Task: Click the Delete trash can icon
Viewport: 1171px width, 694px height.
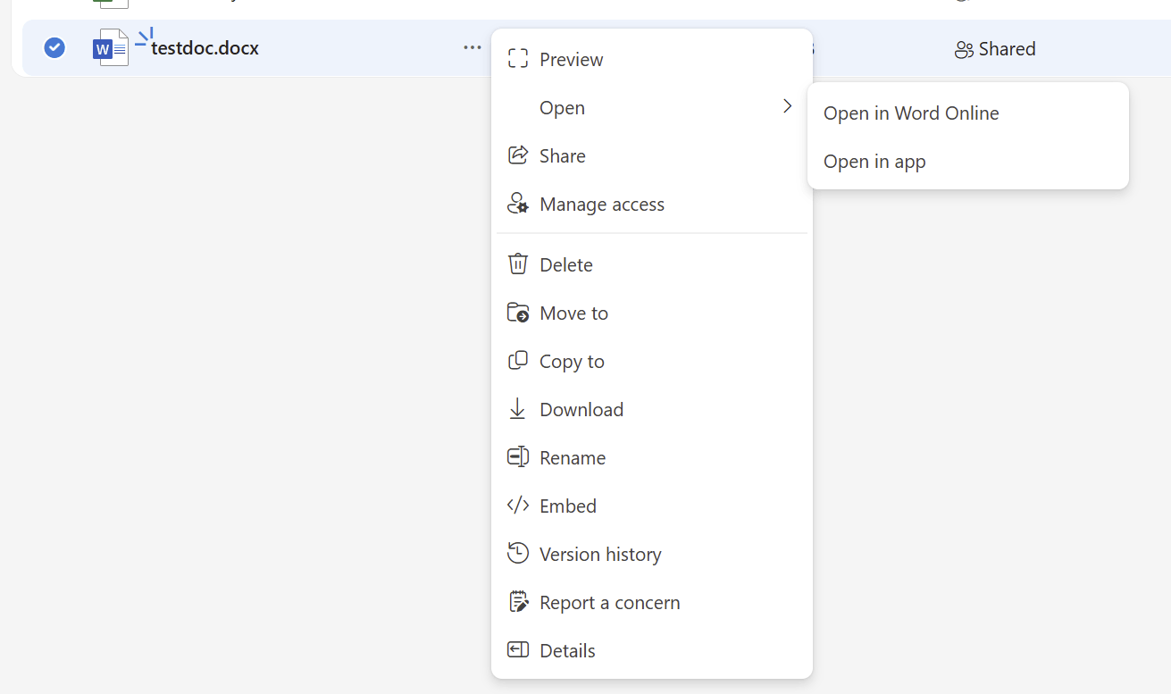Action: (518, 264)
